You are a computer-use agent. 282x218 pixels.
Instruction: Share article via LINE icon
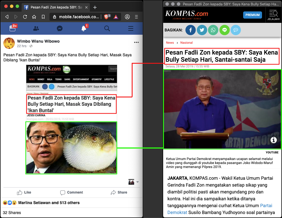click(x=225, y=30)
